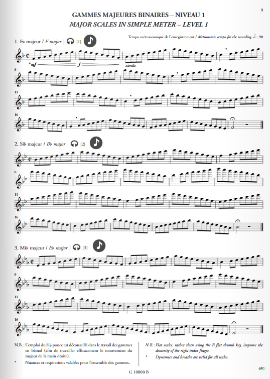Play the Eb major audio note button

pos(99,246)
